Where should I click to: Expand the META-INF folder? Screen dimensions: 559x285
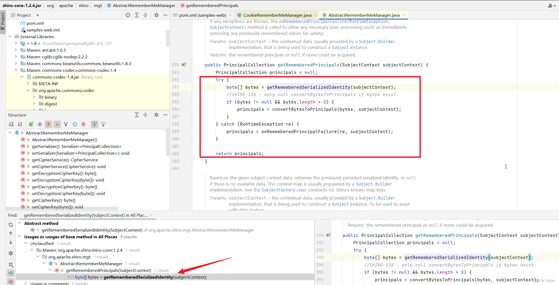click(28, 84)
